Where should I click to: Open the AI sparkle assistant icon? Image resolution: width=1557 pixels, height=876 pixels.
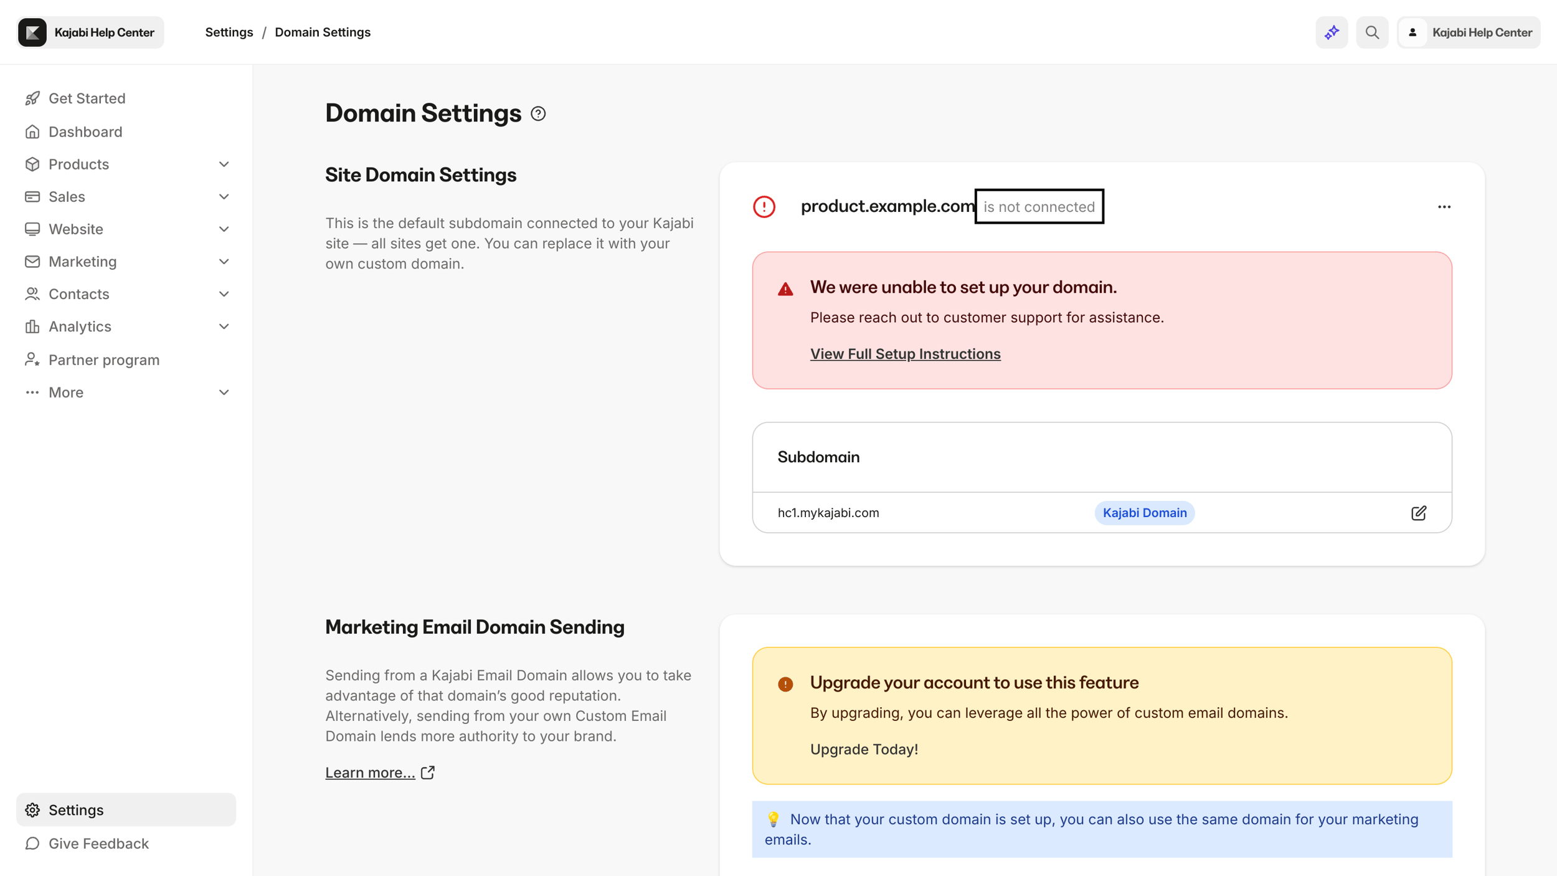click(1332, 32)
